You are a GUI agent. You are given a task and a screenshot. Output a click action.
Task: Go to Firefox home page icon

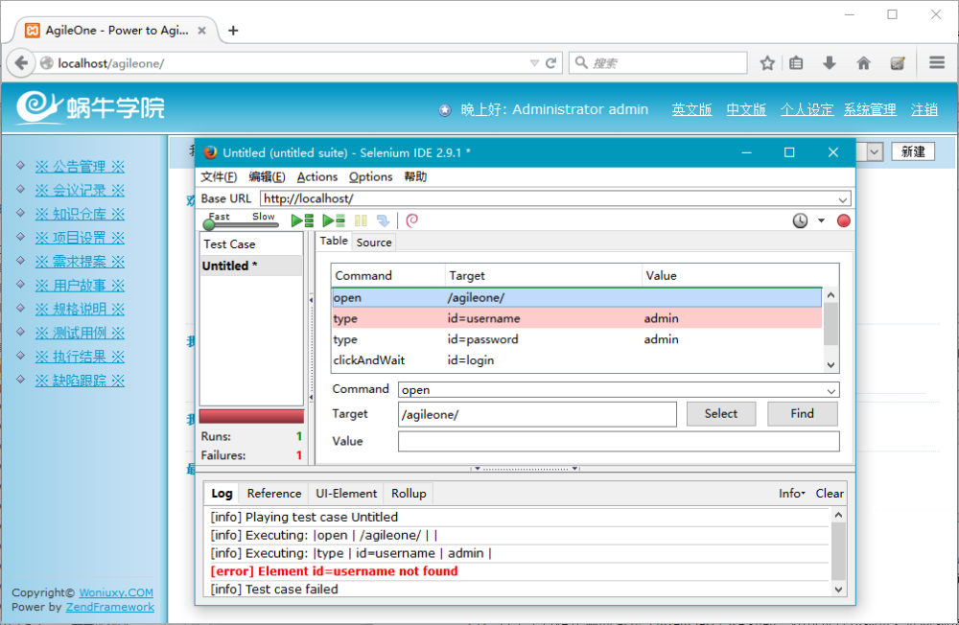[863, 63]
